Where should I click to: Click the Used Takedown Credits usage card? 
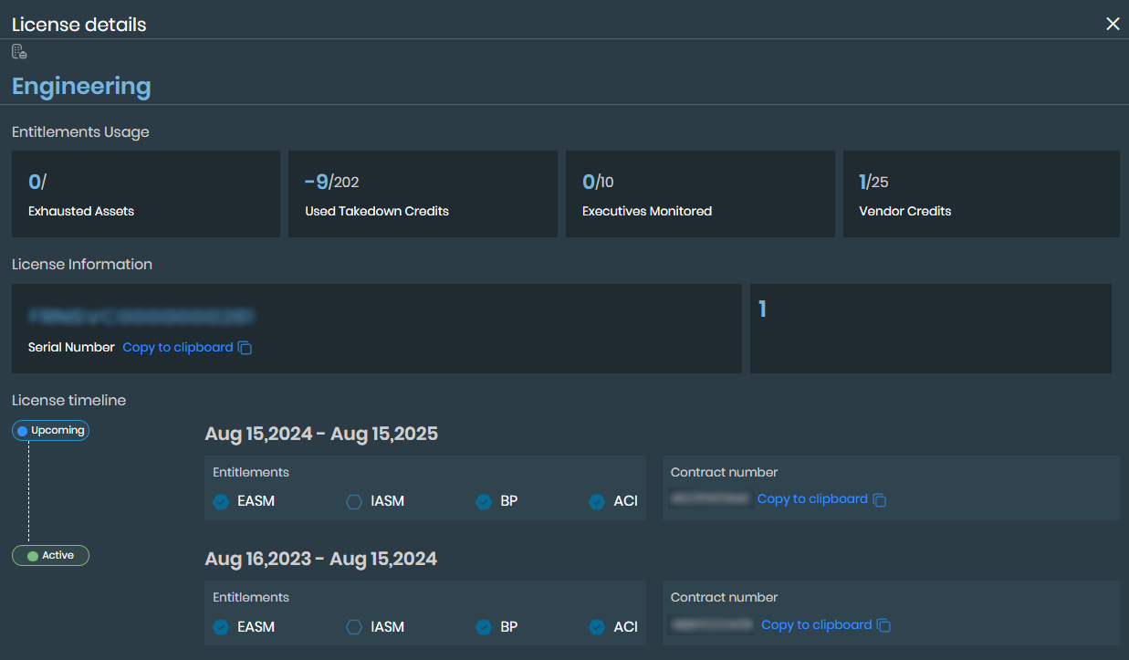coord(423,194)
